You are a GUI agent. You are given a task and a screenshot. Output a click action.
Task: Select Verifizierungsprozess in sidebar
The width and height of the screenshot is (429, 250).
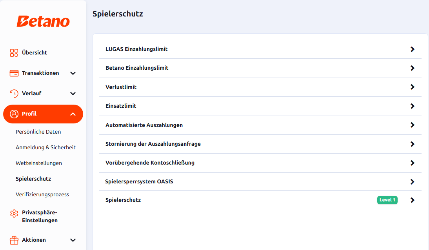(x=42, y=194)
